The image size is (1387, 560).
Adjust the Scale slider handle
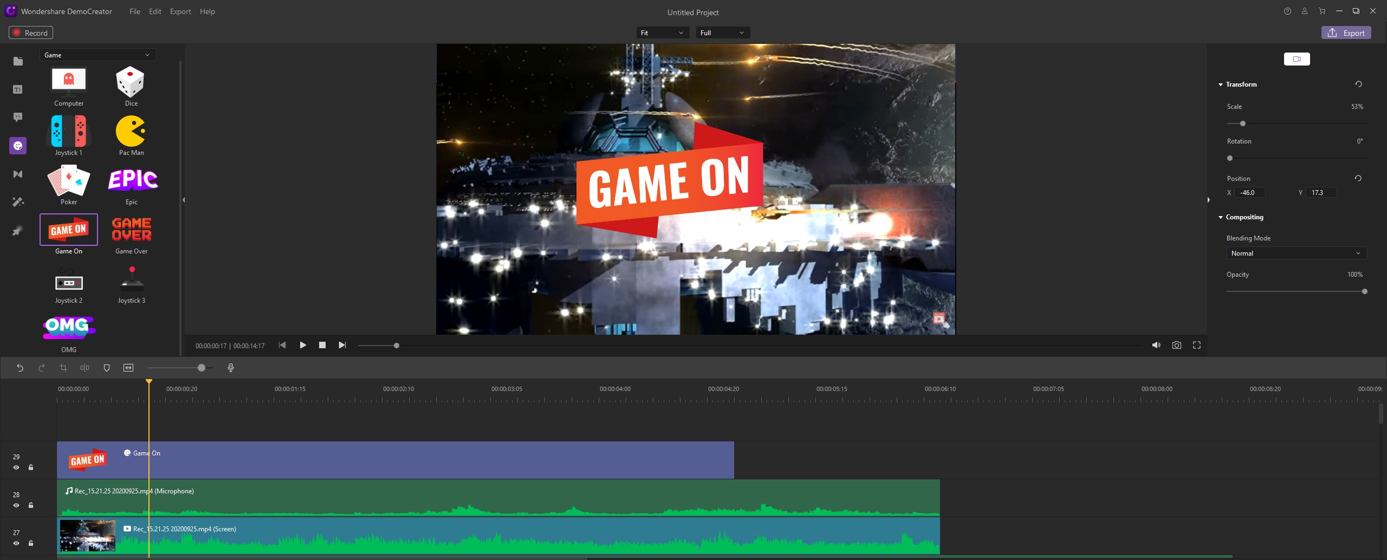[x=1243, y=123]
